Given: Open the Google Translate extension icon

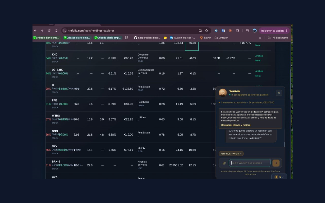Looking at the screenshot, I should pos(223,31).
